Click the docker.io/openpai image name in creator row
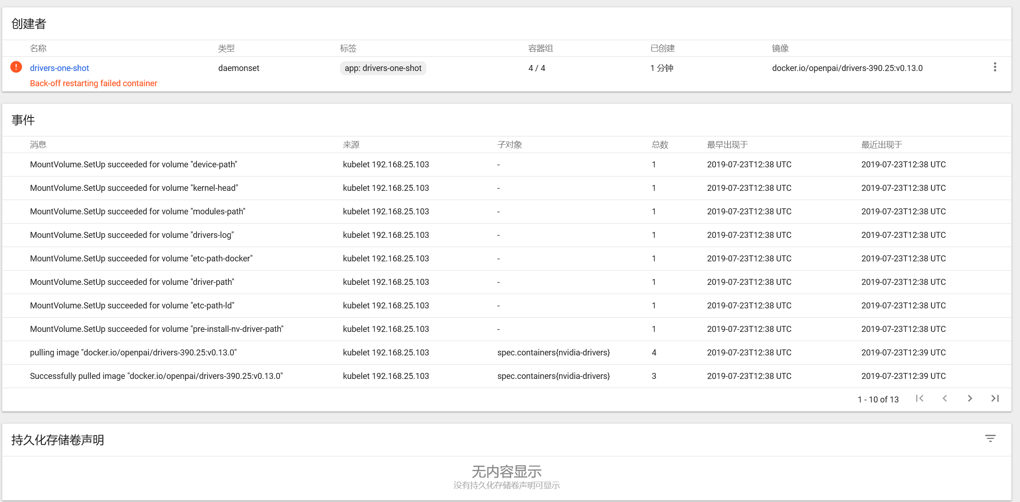Screen dimensions: 1020x502 coord(847,68)
